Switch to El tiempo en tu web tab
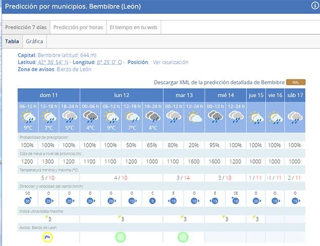 (133, 27)
